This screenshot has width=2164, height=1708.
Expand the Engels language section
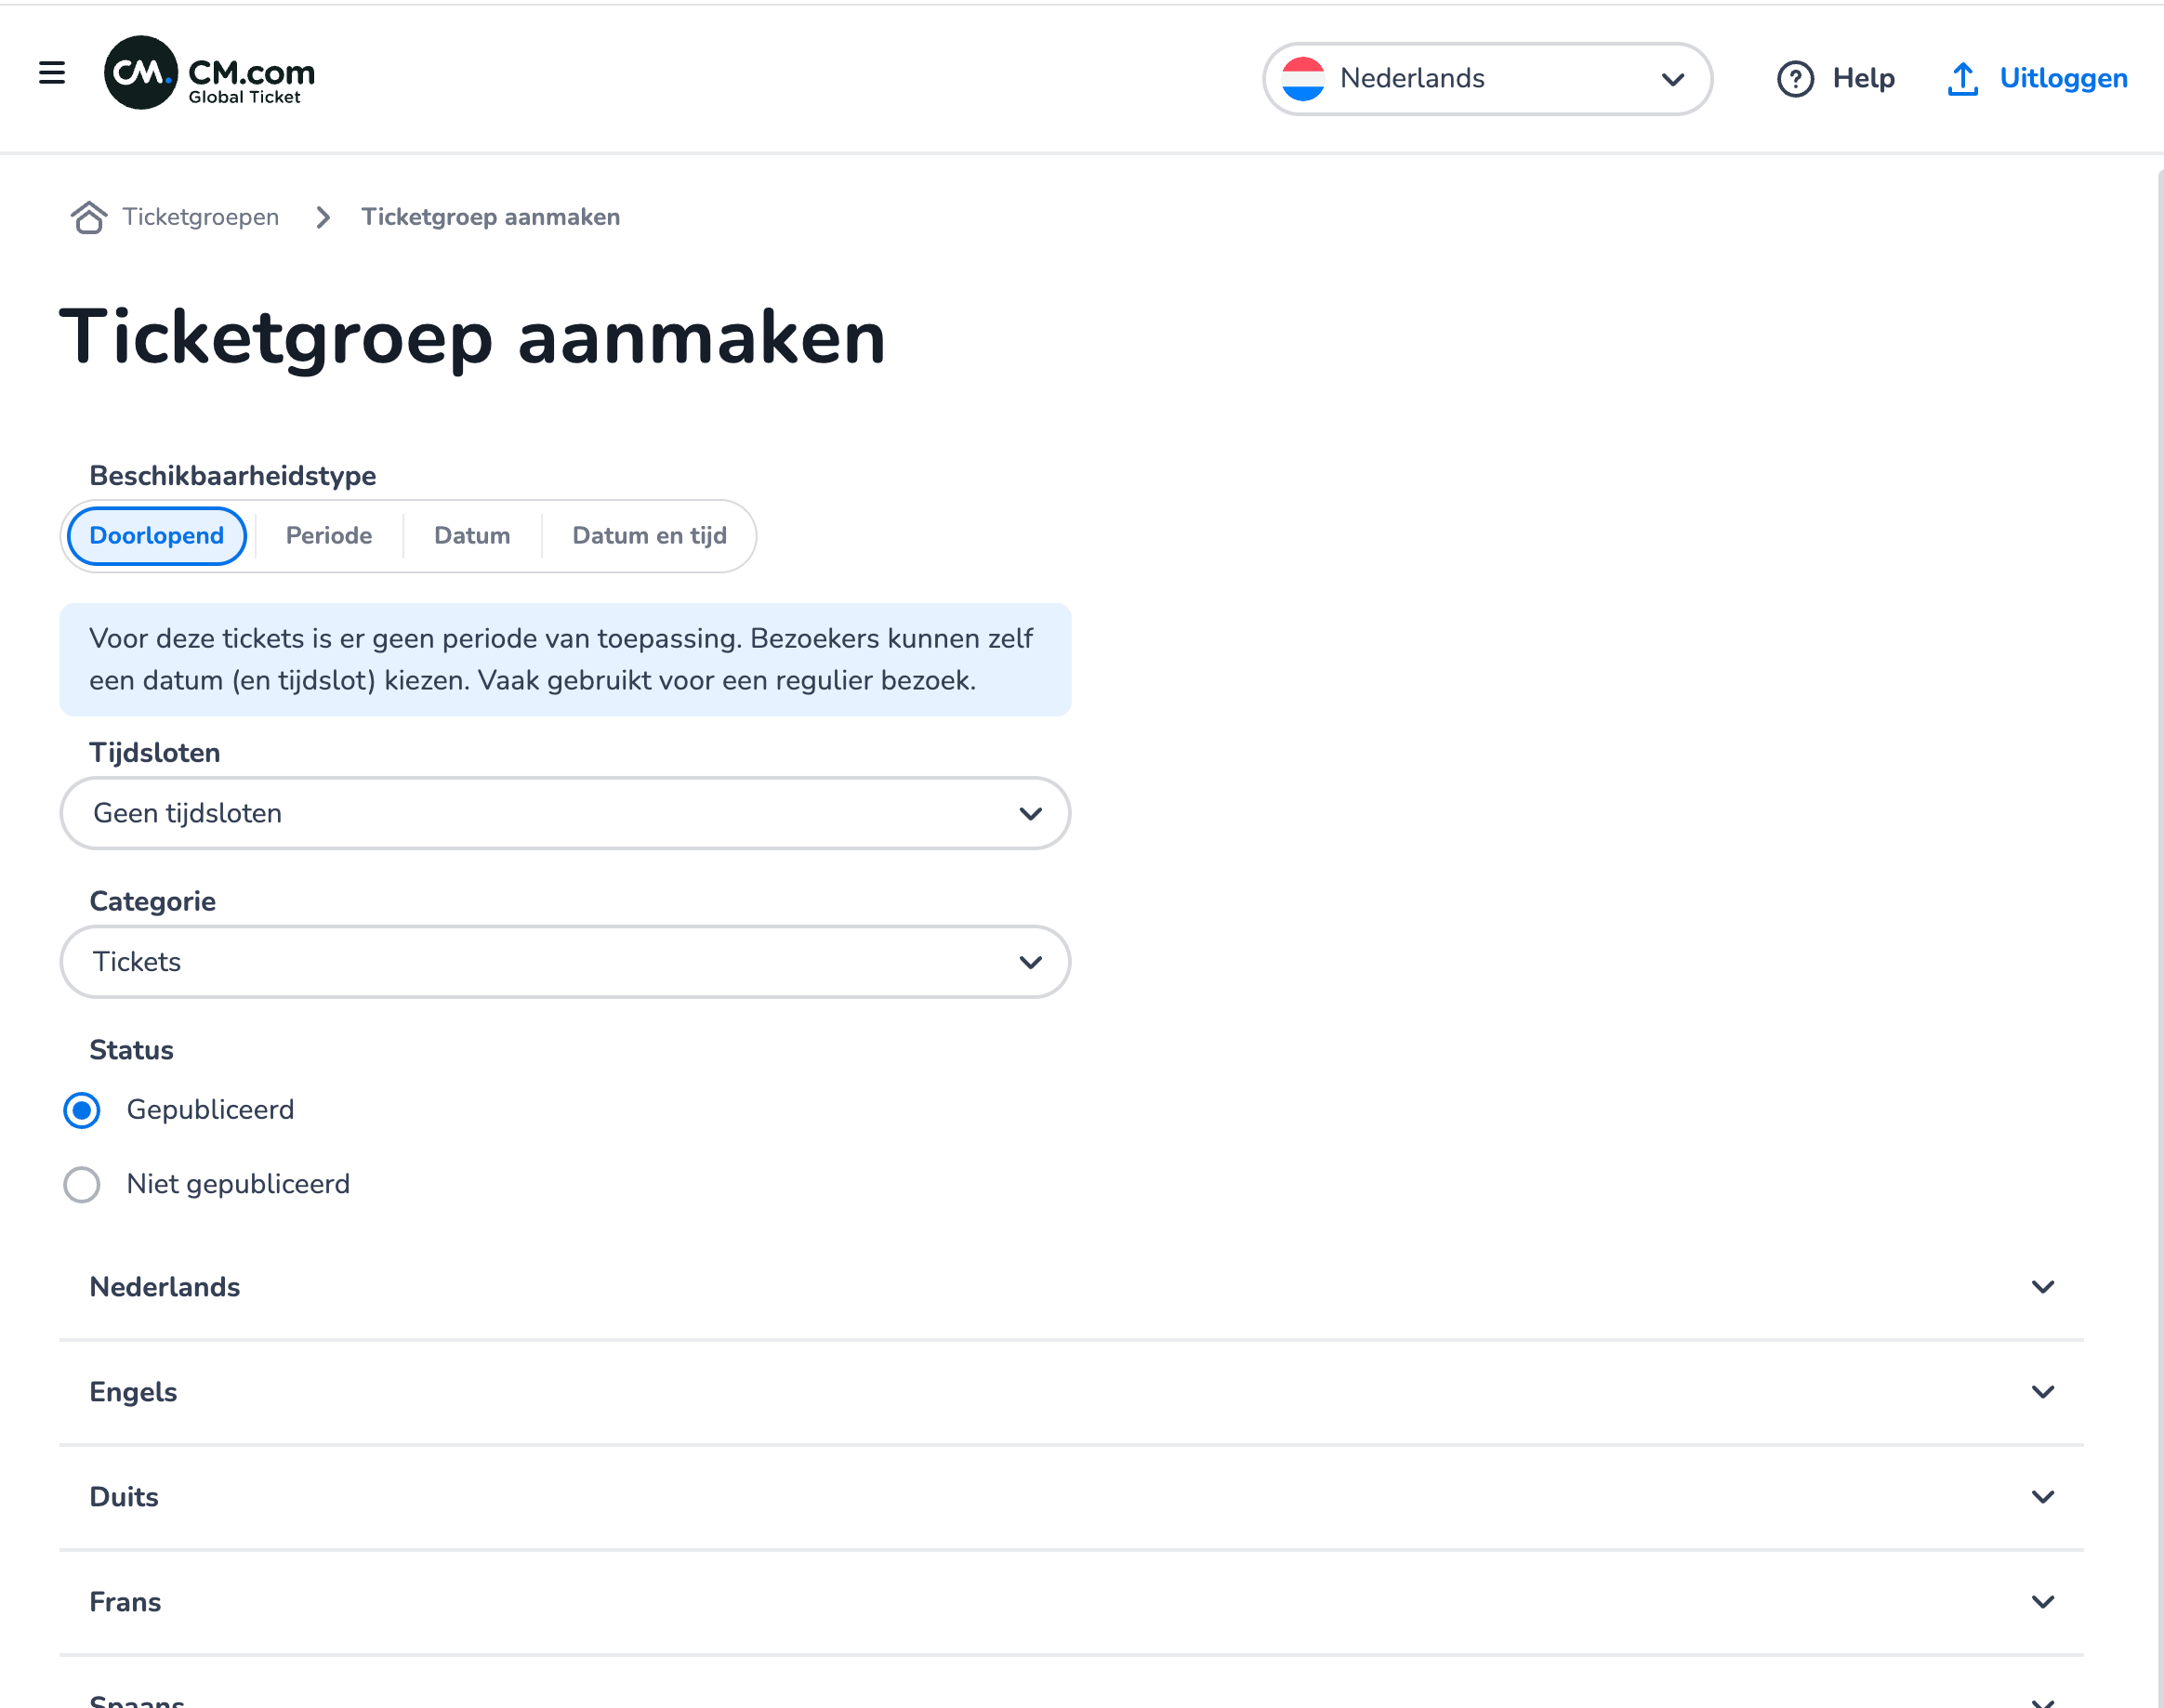[x=1072, y=1392]
